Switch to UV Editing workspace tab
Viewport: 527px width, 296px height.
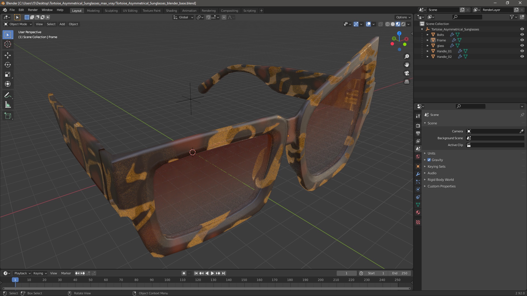(130, 11)
